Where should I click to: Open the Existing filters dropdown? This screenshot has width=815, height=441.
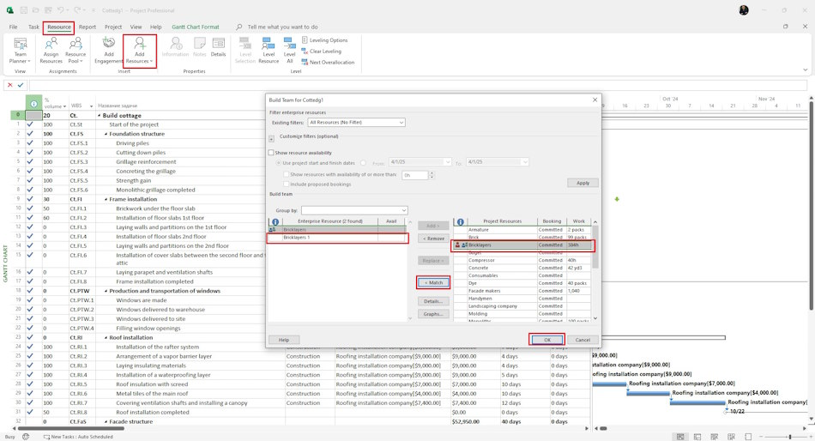tap(357, 122)
